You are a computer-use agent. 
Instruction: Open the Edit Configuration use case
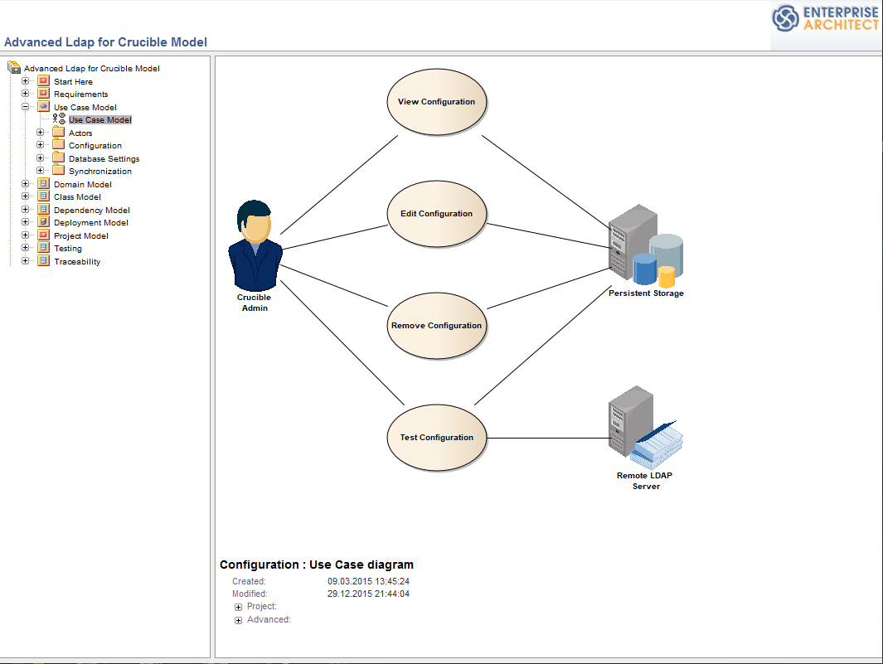[x=436, y=214]
